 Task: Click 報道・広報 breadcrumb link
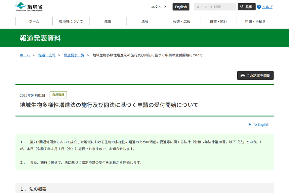pos(47,55)
